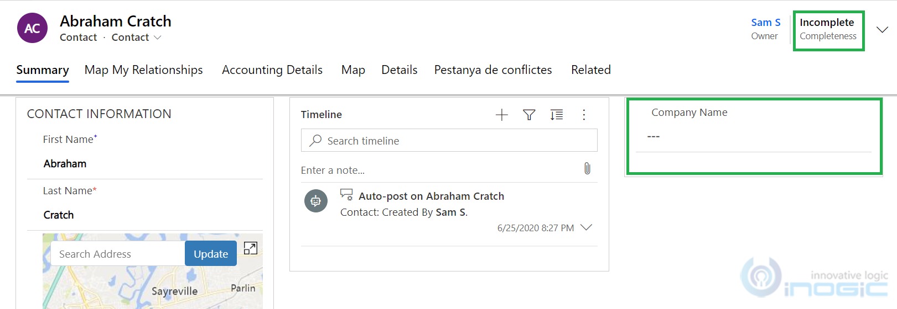The height and width of the screenshot is (309, 897).
Task: Open owner Sam S link
Action: (x=765, y=23)
